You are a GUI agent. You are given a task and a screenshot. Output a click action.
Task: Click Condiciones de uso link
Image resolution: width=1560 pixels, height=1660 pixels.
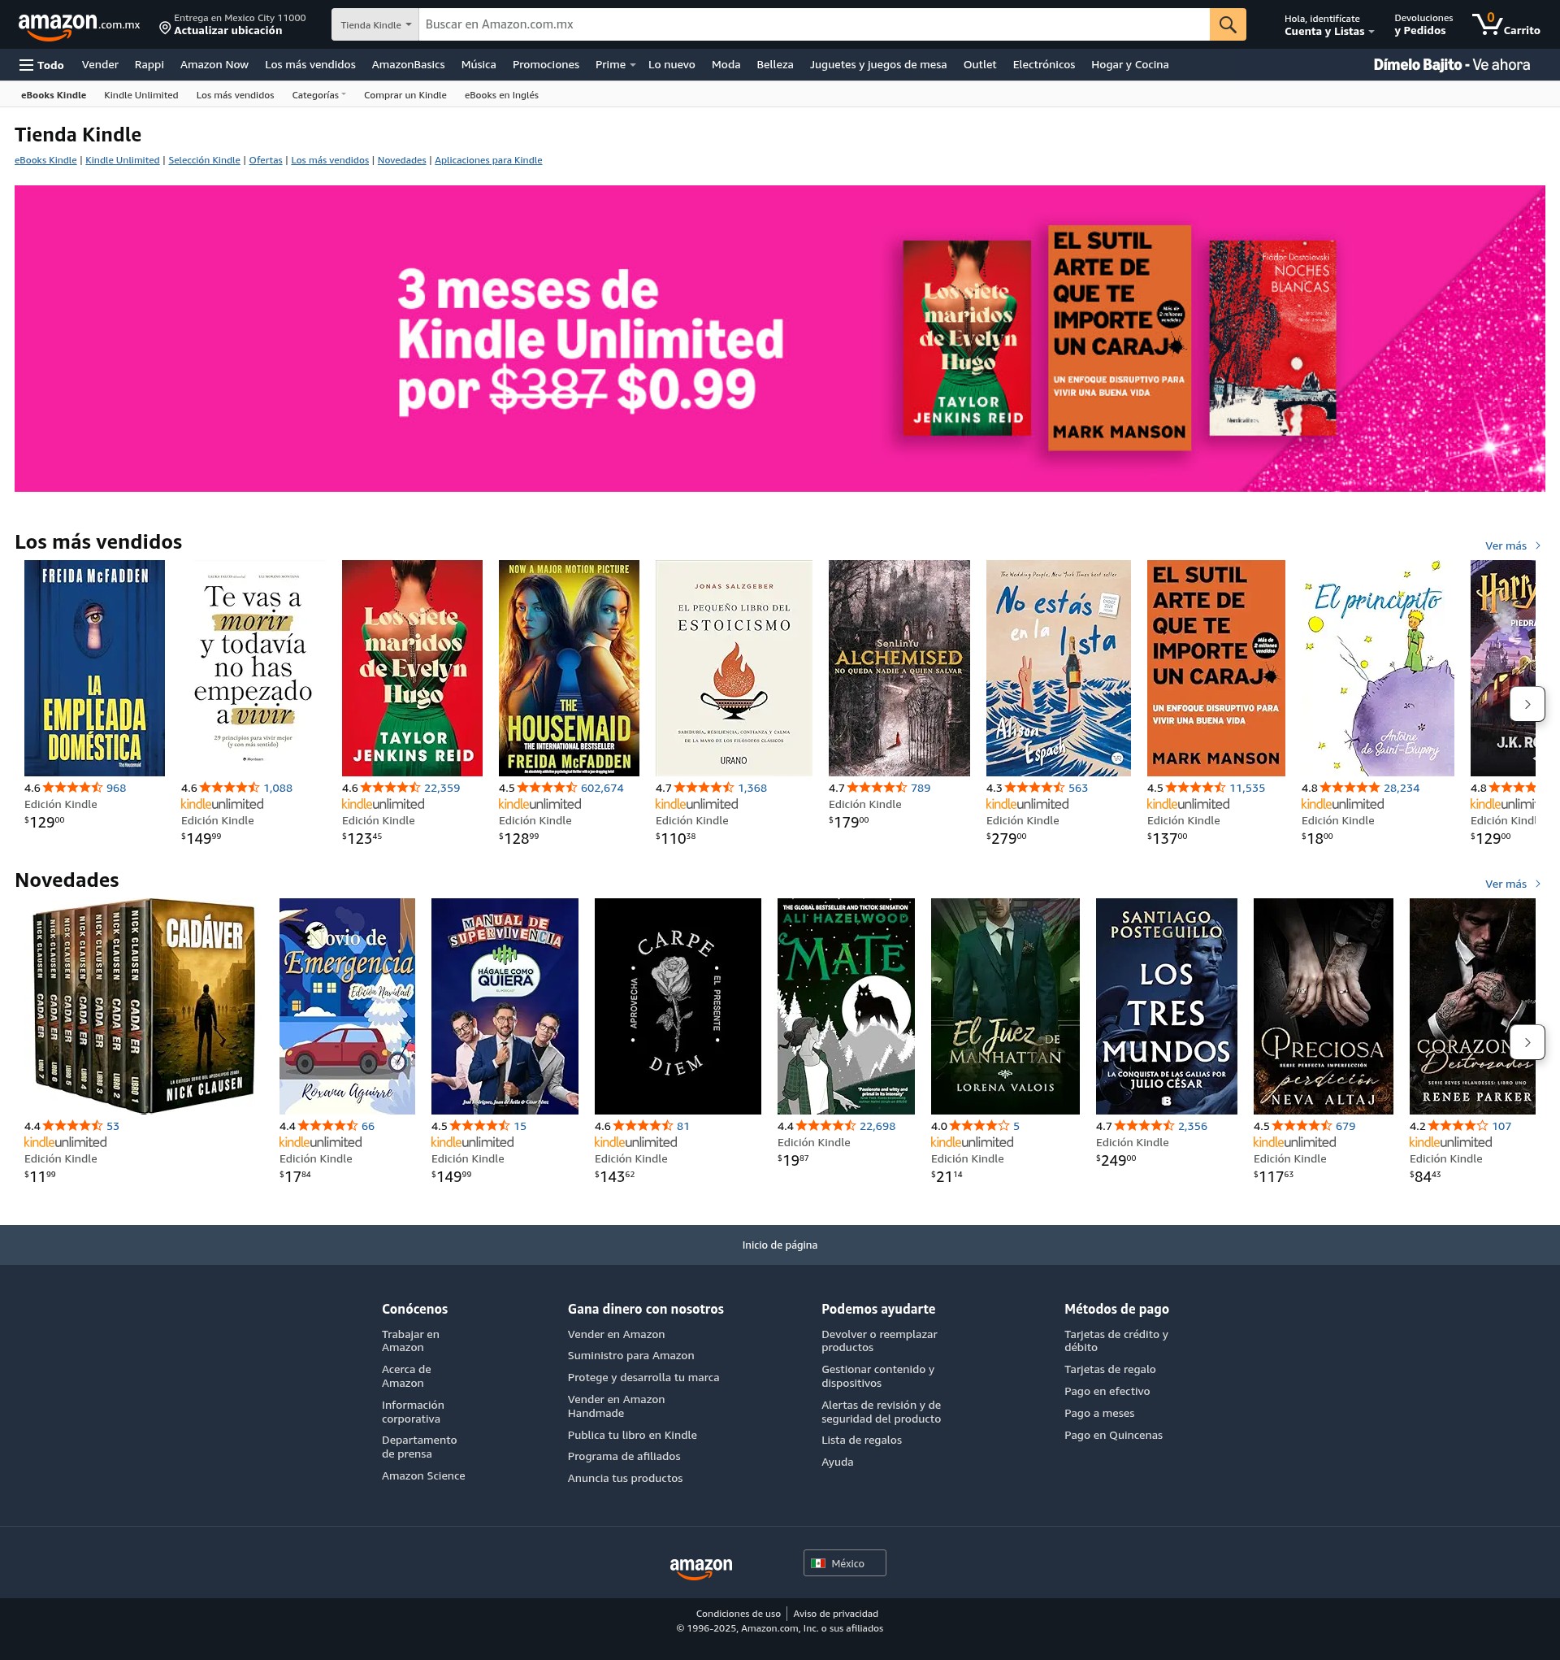738,1613
